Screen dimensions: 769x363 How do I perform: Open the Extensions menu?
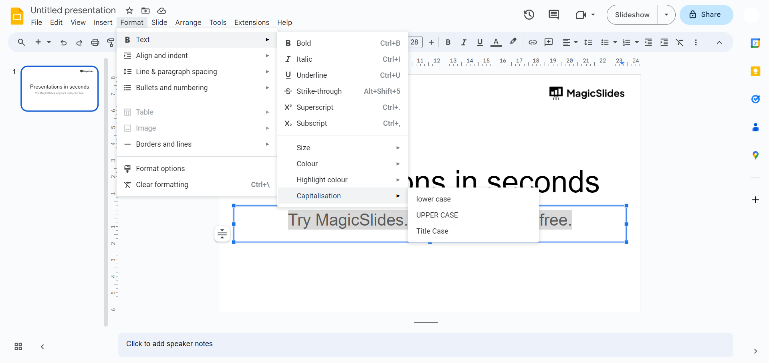(252, 22)
